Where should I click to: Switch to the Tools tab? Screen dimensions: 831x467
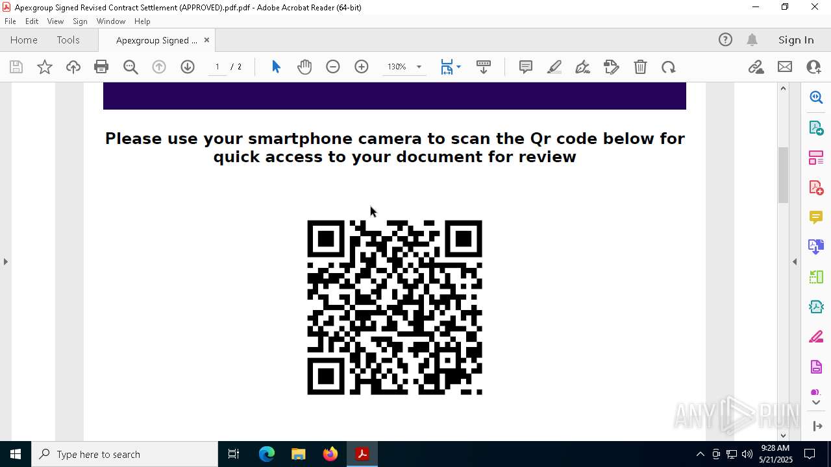coord(68,40)
